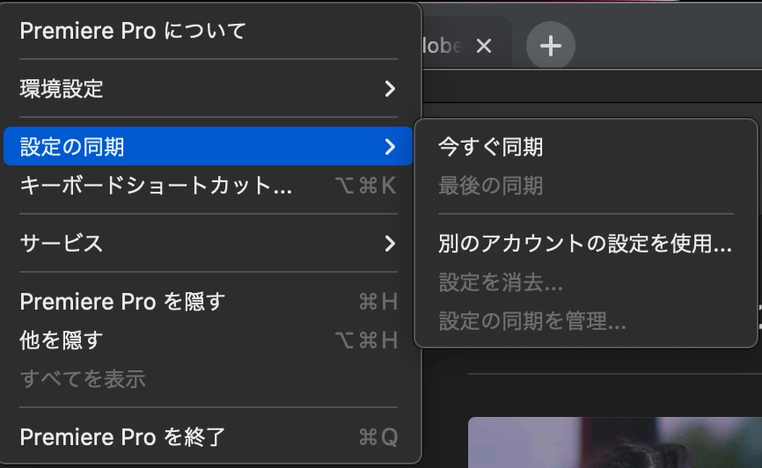Open the サービス submenu
The width and height of the screenshot is (762, 468).
pyautogui.click(x=208, y=243)
